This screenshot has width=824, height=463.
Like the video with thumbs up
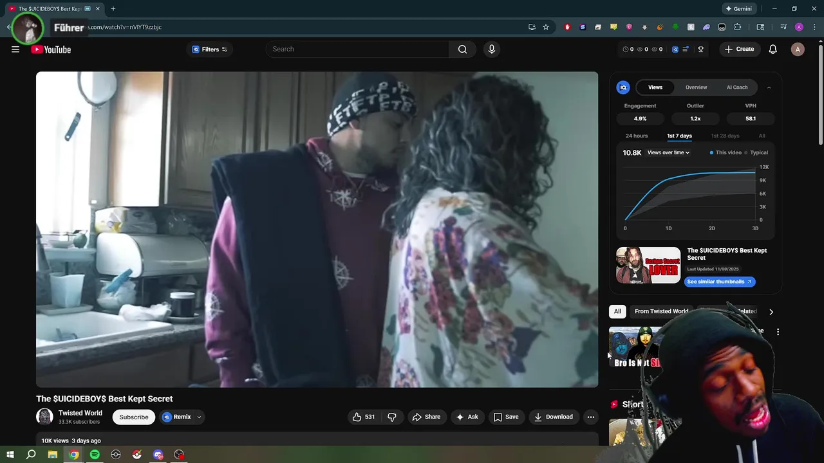pos(363,417)
